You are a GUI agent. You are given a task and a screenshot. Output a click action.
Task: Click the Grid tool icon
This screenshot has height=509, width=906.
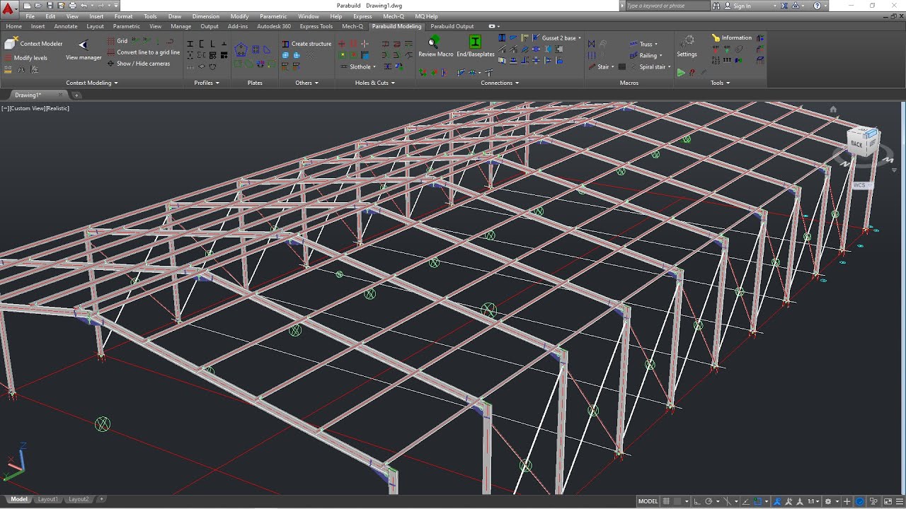(112, 41)
